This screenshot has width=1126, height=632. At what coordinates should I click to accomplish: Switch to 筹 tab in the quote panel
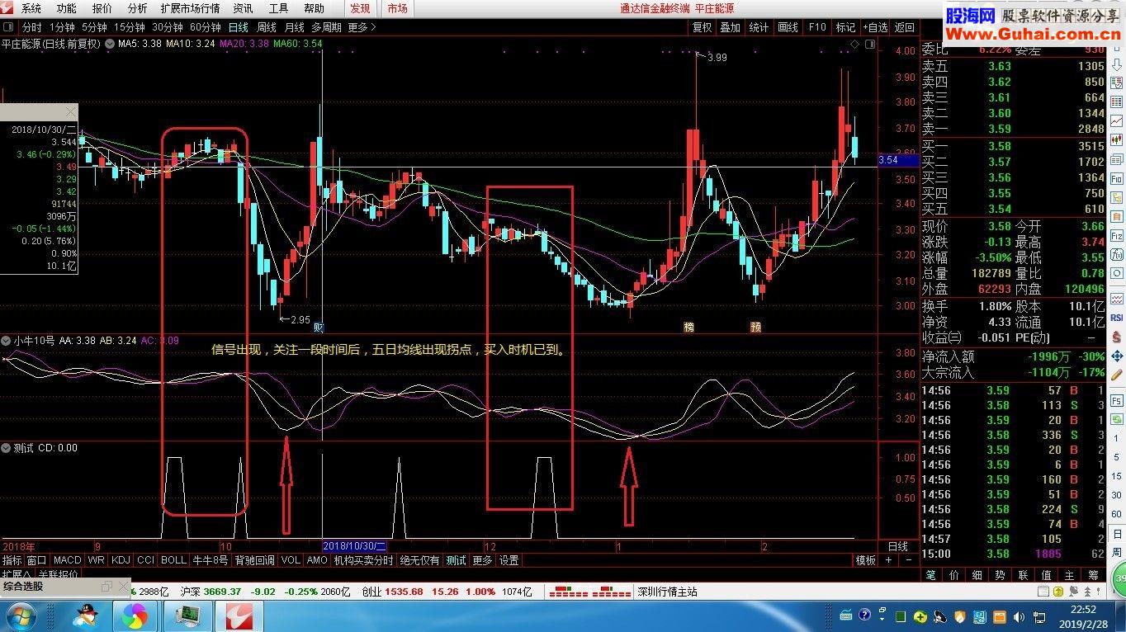pyautogui.click(x=1092, y=575)
